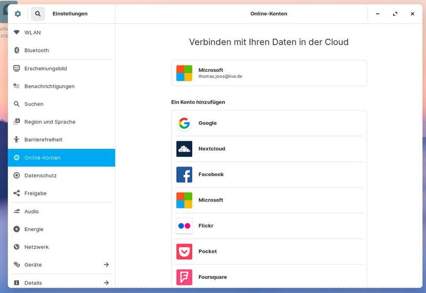
Task: Select Freigabe in sidebar
Action: point(62,194)
